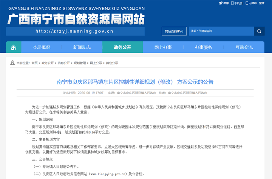Image resolution: width=272 pixels, height=179 pixels.
Task: Click the announcement title heading
Action: (135, 82)
